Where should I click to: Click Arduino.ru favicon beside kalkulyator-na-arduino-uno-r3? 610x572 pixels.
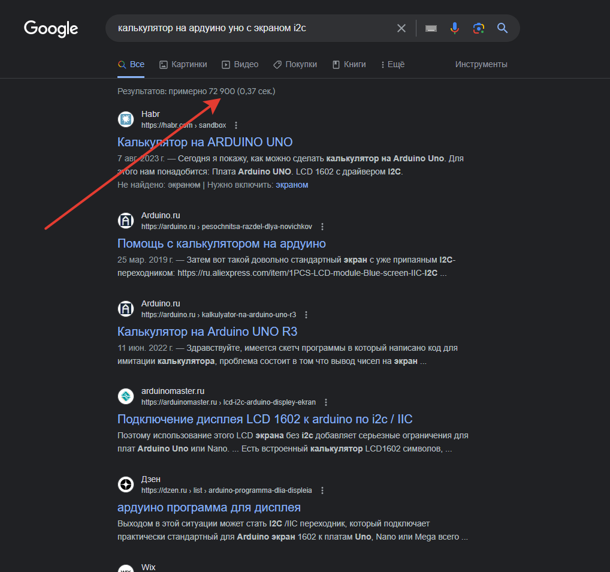(x=126, y=309)
